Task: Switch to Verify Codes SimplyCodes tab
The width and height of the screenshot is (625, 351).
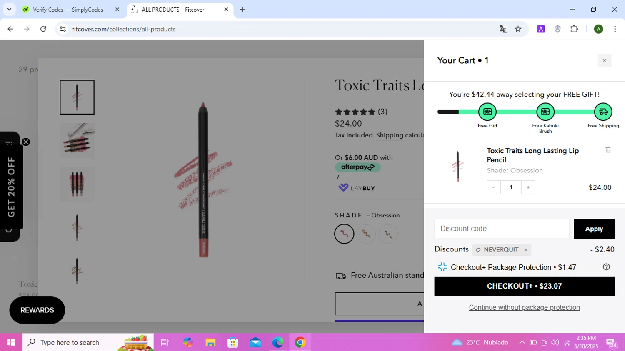Action: tap(68, 10)
